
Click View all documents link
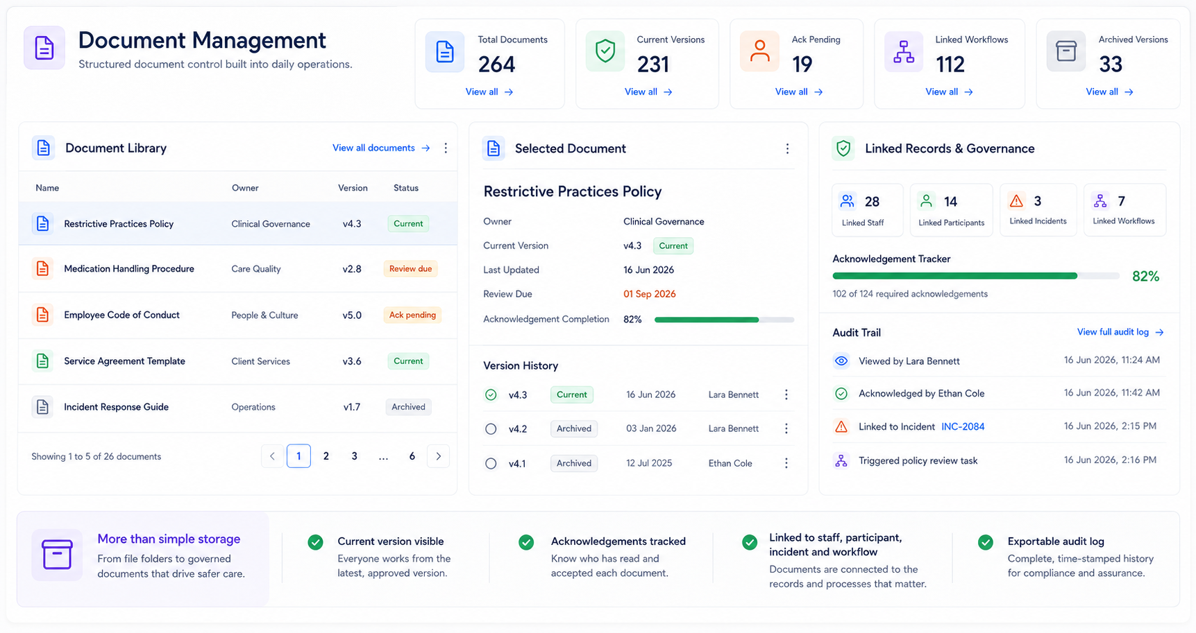(381, 148)
